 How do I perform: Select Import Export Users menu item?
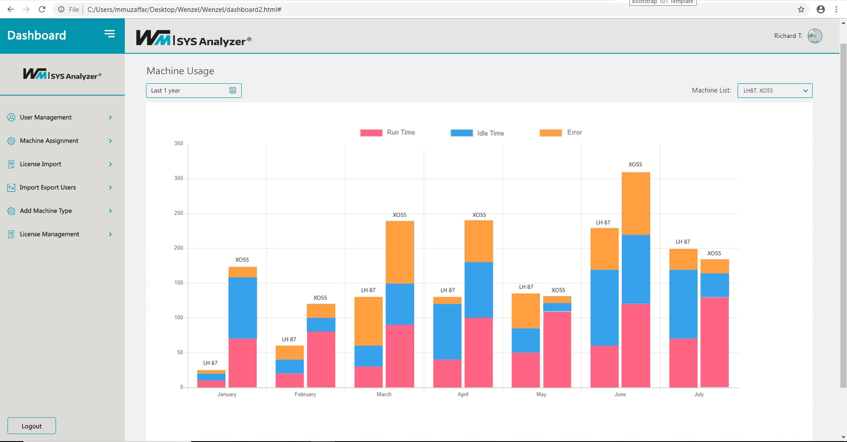click(x=48, y=188)
